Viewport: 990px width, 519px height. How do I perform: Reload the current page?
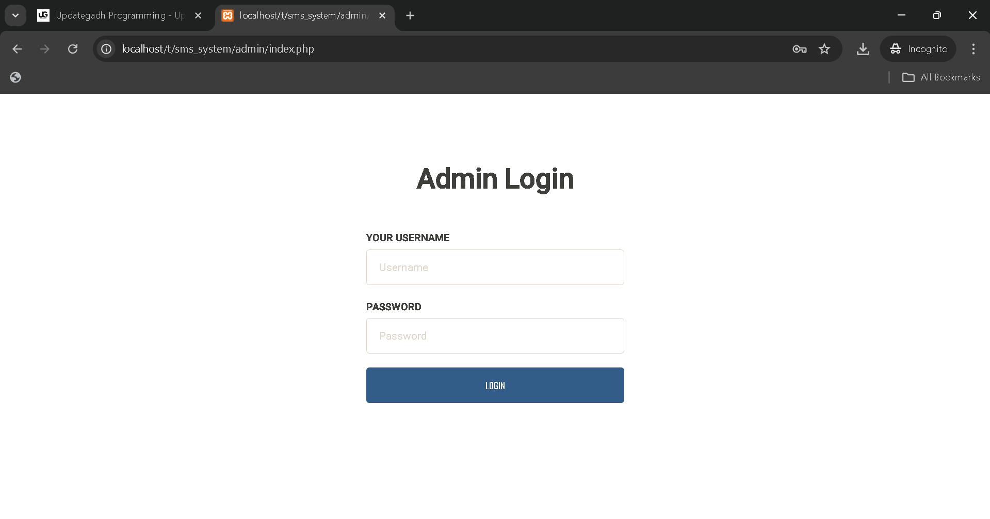click(73, 49)
